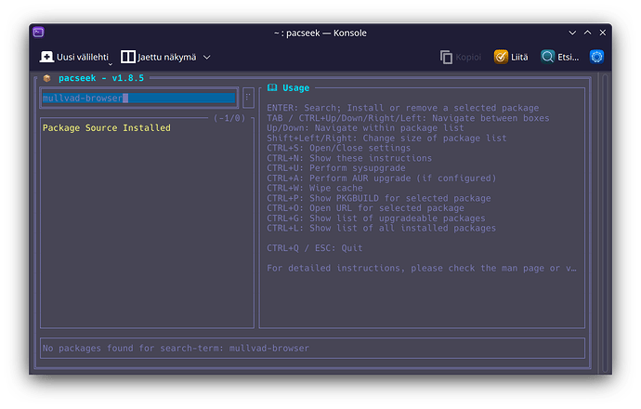Open search with the Etsi... button
The height and width of the screenshot is (409, 641).
(559, 58)
